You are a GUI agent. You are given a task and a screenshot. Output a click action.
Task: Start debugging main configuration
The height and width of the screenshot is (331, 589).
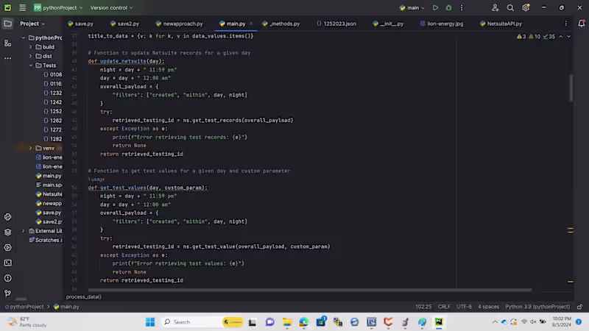tap(448, 7)
